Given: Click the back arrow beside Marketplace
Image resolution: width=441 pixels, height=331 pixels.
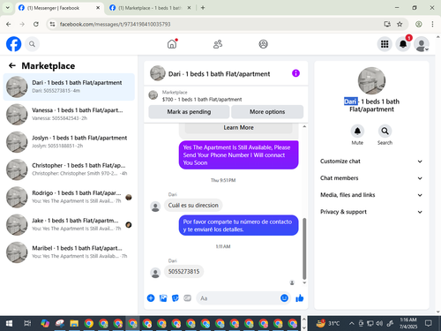Looking at the screenshot, I should click(12, 65).
